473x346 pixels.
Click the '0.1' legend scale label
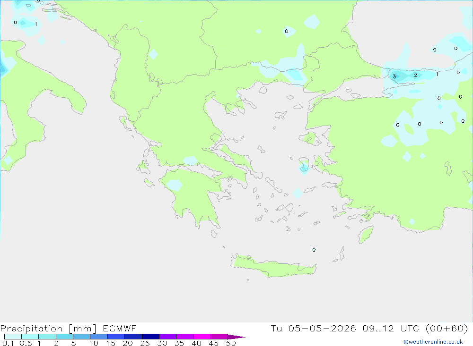click(x=8, y=343)
